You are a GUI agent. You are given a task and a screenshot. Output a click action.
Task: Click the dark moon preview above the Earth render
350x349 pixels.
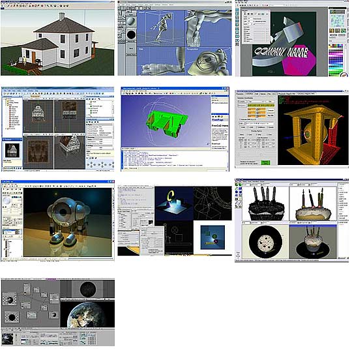(x=88, y=289)
